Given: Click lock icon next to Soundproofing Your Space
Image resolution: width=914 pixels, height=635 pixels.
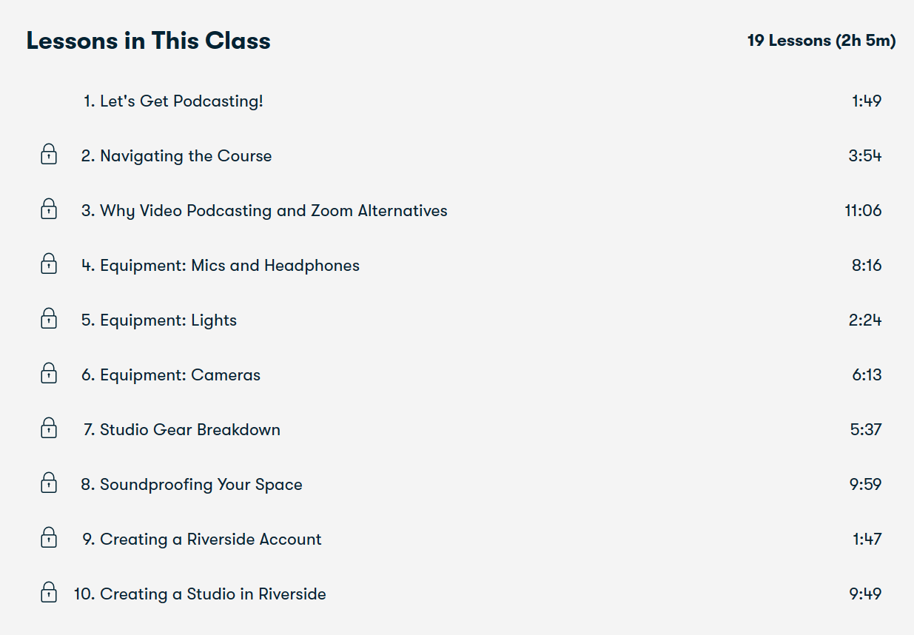Looking at the screenshot, I should click(x=49, y=483).
